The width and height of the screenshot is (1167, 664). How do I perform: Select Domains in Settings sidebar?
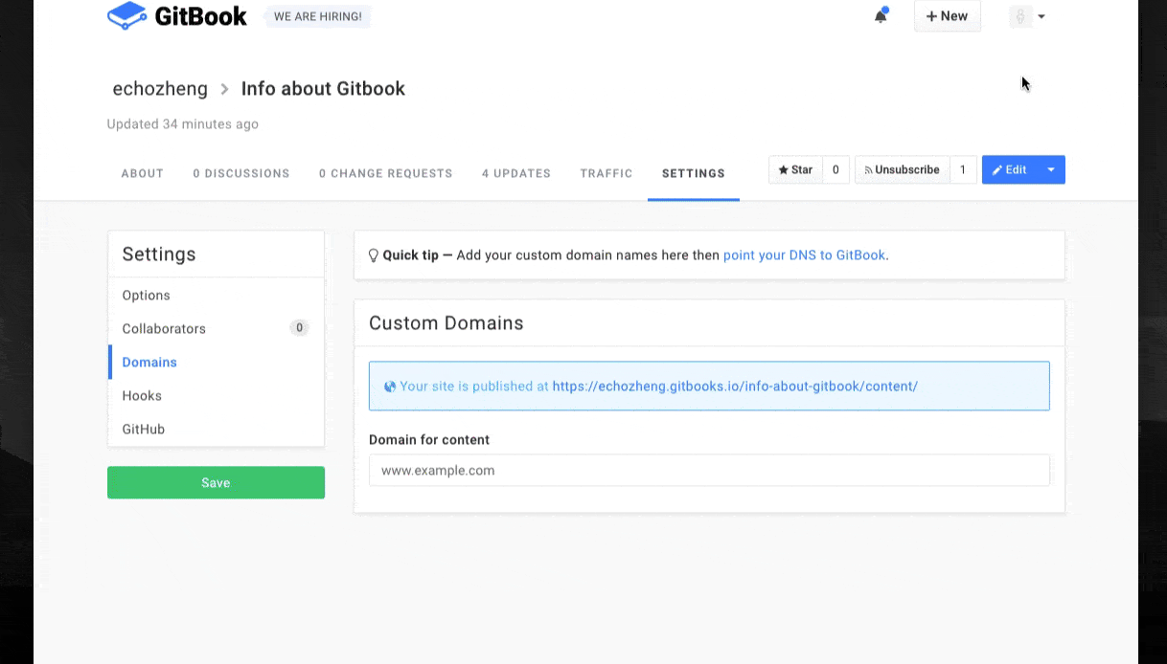click(216, 362)
